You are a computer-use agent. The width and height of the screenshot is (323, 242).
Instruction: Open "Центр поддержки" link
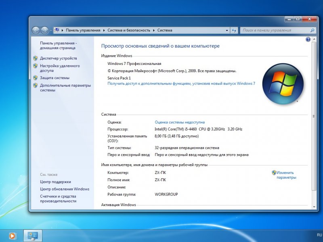55,182
